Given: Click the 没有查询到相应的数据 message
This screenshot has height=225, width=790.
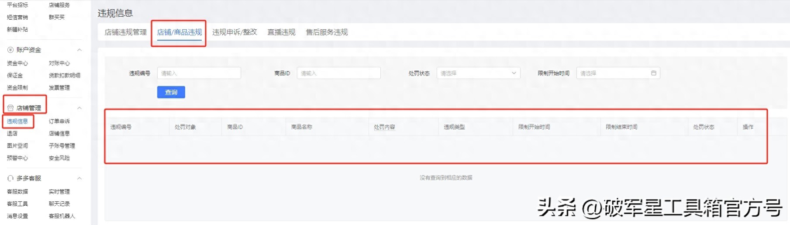Looking at the screenshot, I should (446, 178).
